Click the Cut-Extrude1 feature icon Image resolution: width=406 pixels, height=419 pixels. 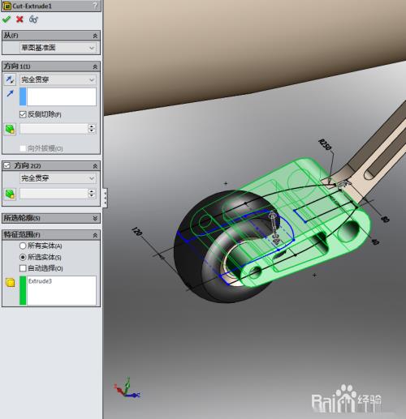coord(6,6)
